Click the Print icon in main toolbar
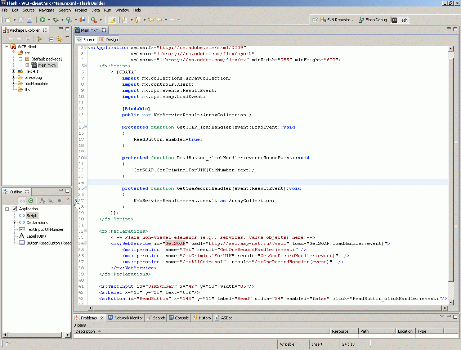 click(x=30, y=20)
